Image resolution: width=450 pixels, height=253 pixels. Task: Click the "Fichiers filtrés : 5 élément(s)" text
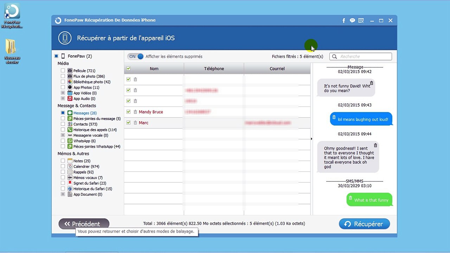click(x=297, y=57)
